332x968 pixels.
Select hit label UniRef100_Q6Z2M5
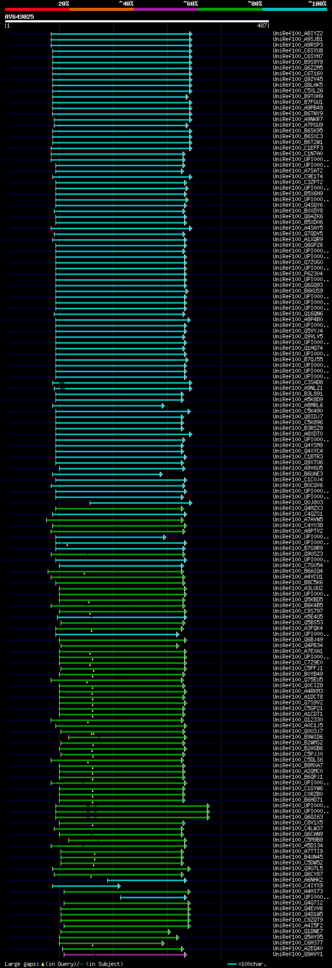pyautogui.click(x=298, y=68)
